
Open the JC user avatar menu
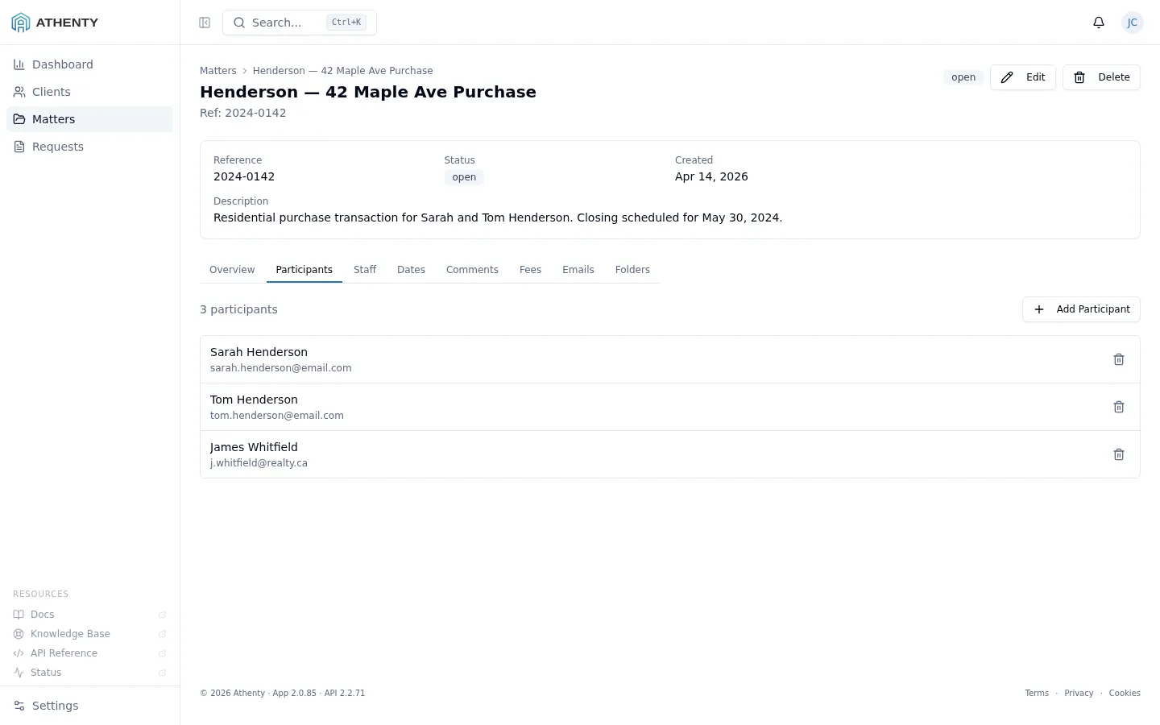(1133, 23)
